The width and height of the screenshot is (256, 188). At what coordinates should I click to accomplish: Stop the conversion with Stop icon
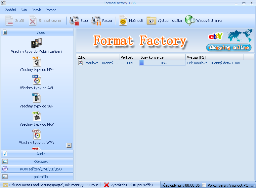click(x=74, y=21)
